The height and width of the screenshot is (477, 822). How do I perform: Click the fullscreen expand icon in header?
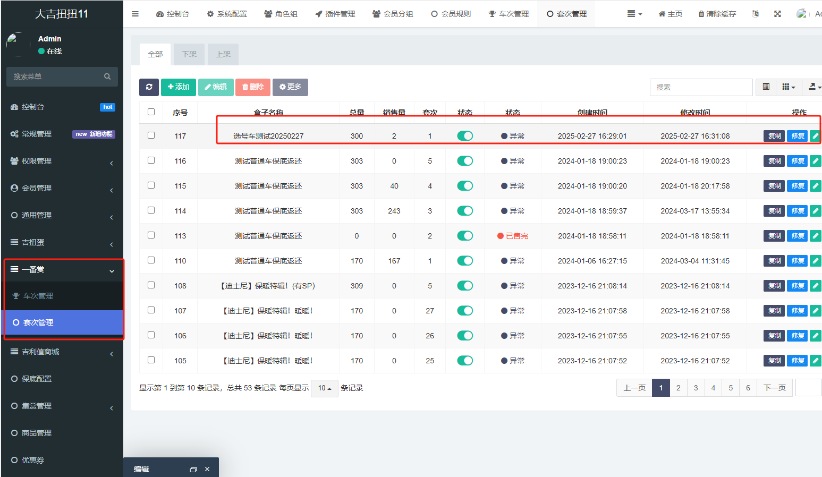(x=777, y=14)
